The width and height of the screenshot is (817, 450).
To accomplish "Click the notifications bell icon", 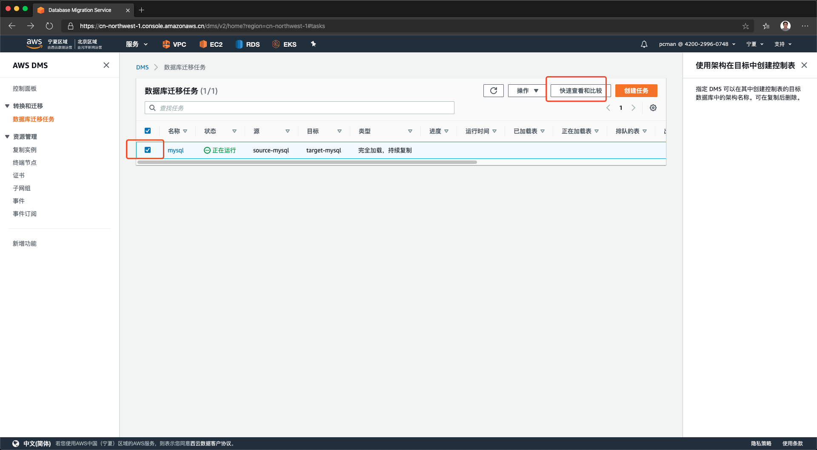I will pos(644,44).
